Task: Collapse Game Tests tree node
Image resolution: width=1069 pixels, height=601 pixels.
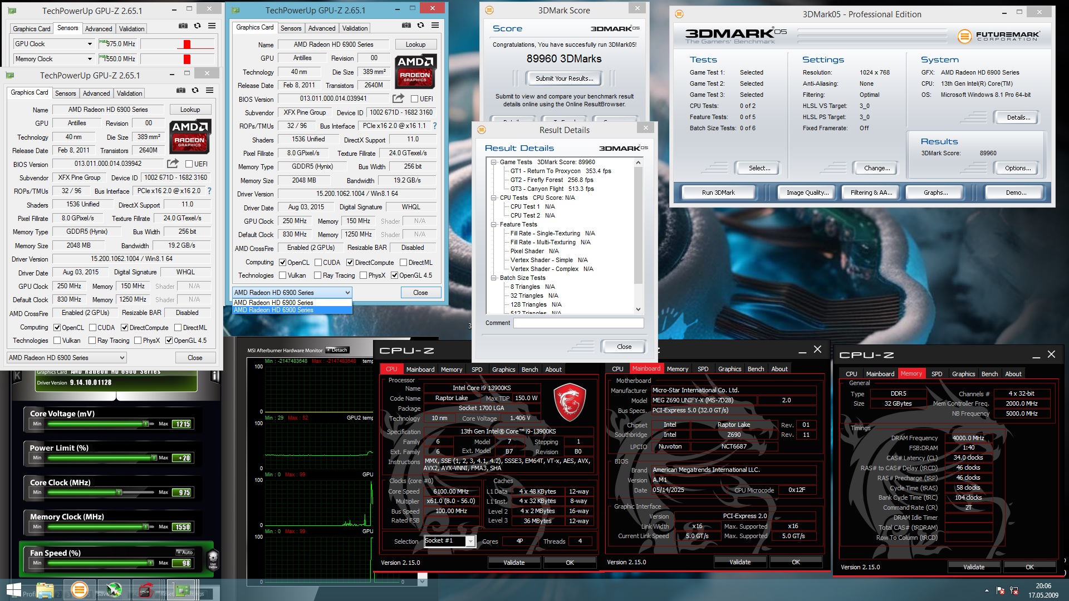Action: tap(493, 162)
